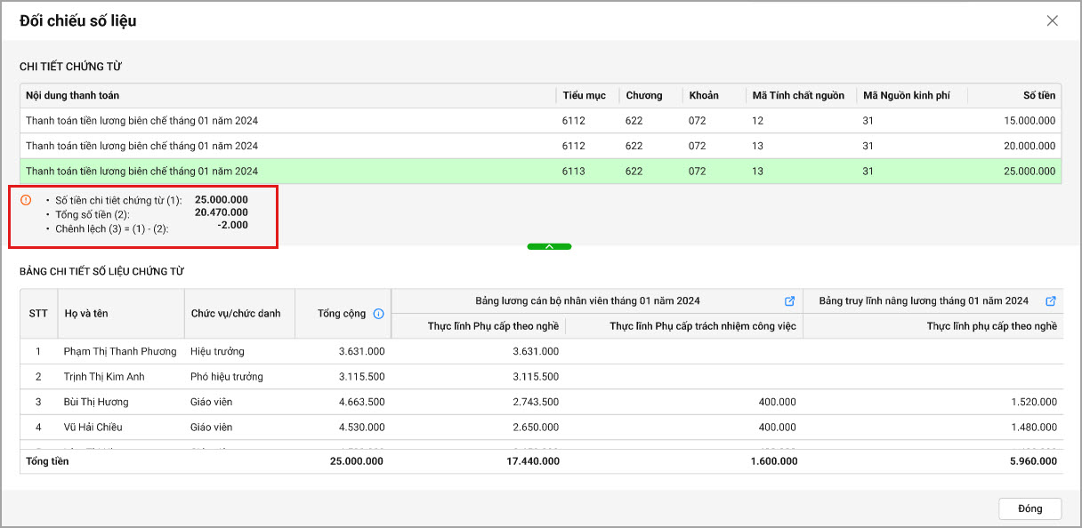Screen dimensions: 1082x528
Task: Click Tổng tiền total 5.960.000
Action: pos(1032,461)
